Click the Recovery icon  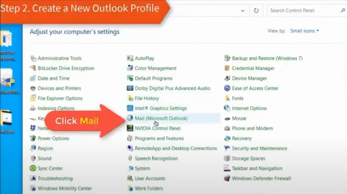(x=227, y=139)
